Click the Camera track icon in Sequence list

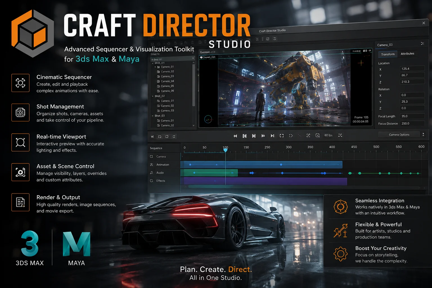point(152,156)
